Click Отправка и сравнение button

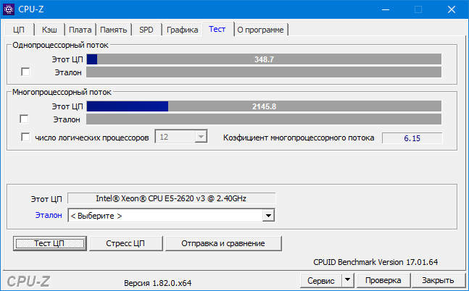pos(223,243)
